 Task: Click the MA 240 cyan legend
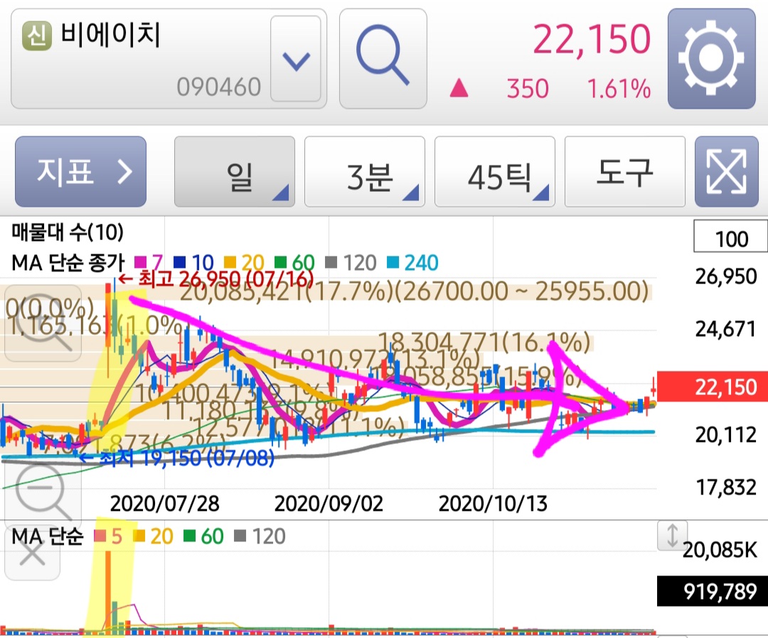point(413,263)
